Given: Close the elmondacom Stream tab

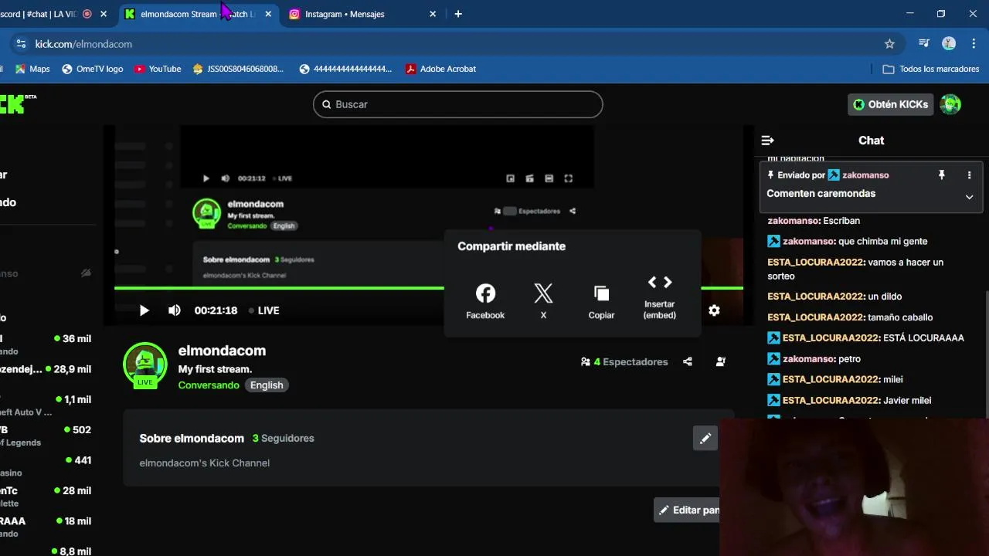Looking at the screenshot, I should [268, 14].
